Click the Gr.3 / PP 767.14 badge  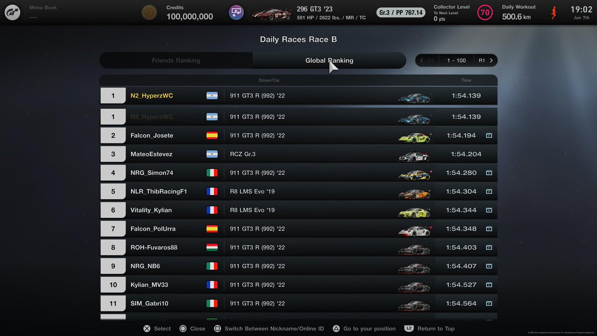click(x=400, y=12)
